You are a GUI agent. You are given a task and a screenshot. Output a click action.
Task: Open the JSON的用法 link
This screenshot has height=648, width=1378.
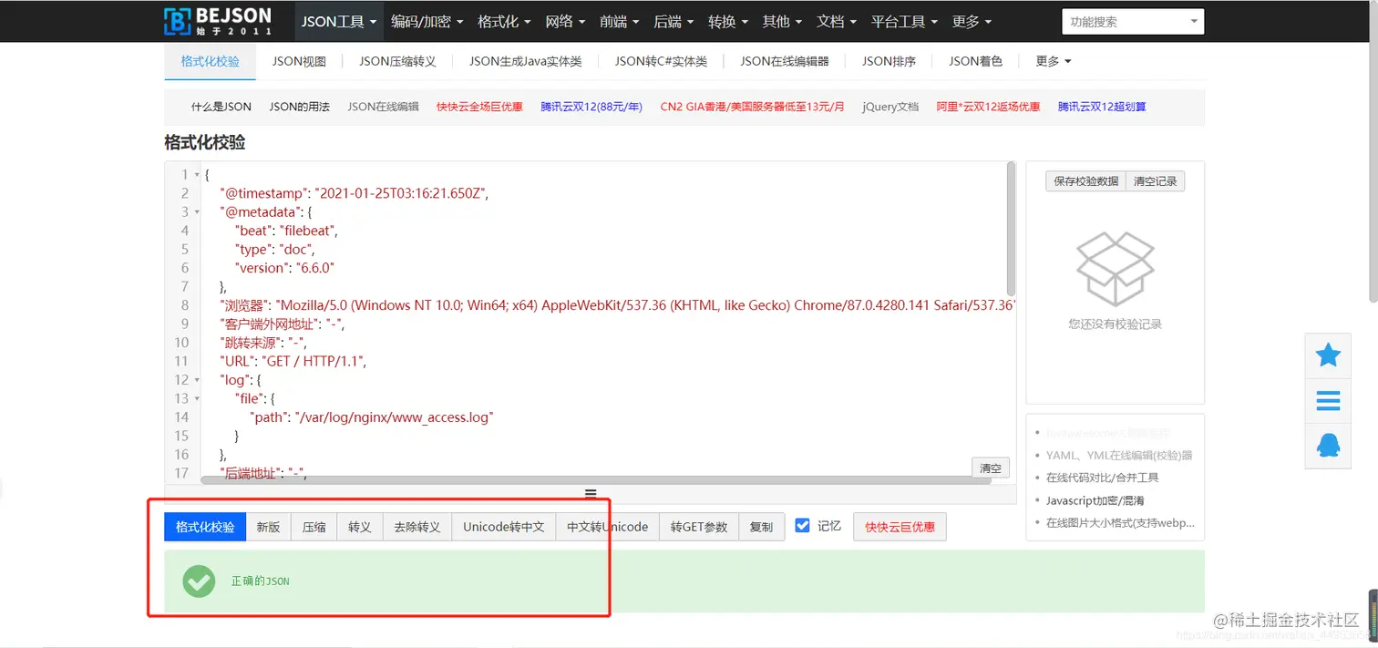(x=299, y=107)
